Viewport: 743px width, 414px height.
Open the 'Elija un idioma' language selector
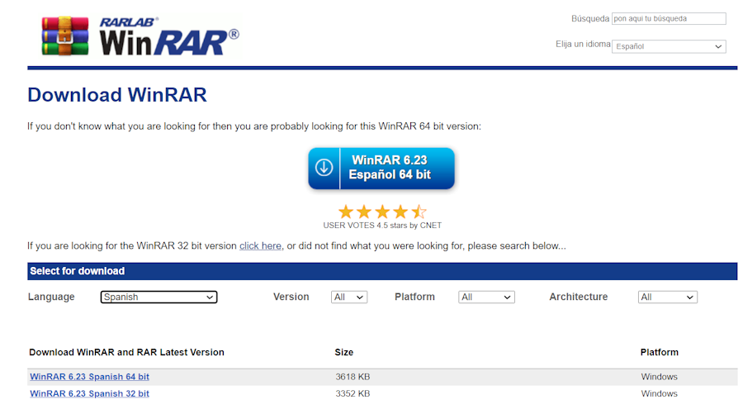[x=669, y=46]
